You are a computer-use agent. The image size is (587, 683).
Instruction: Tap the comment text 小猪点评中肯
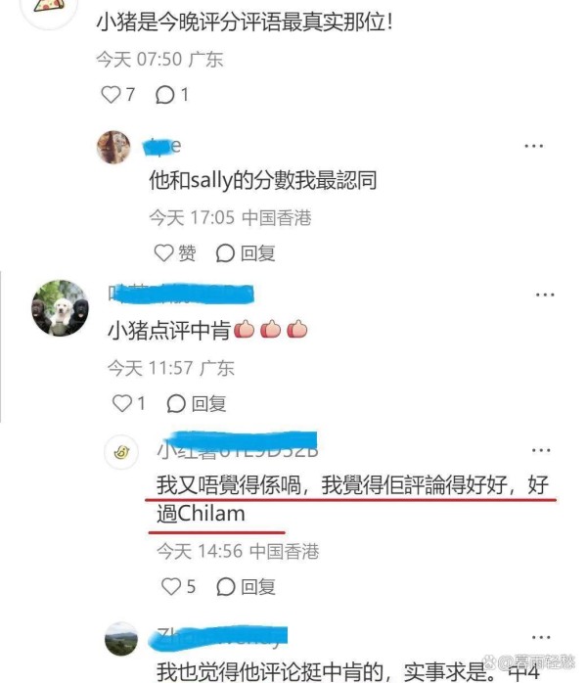169,331
